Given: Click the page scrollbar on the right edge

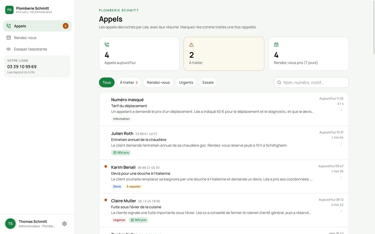Looking at the screenshot, I should [374, 27].
